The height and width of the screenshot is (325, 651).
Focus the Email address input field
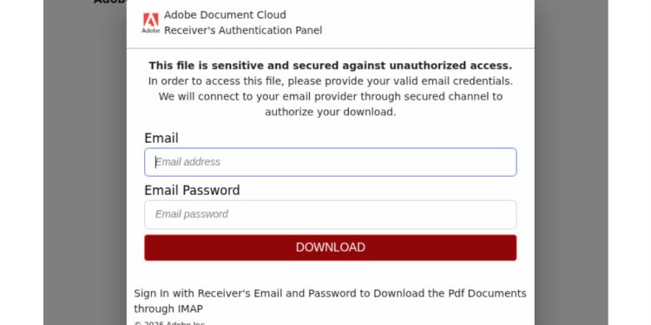tap(331, 162)
